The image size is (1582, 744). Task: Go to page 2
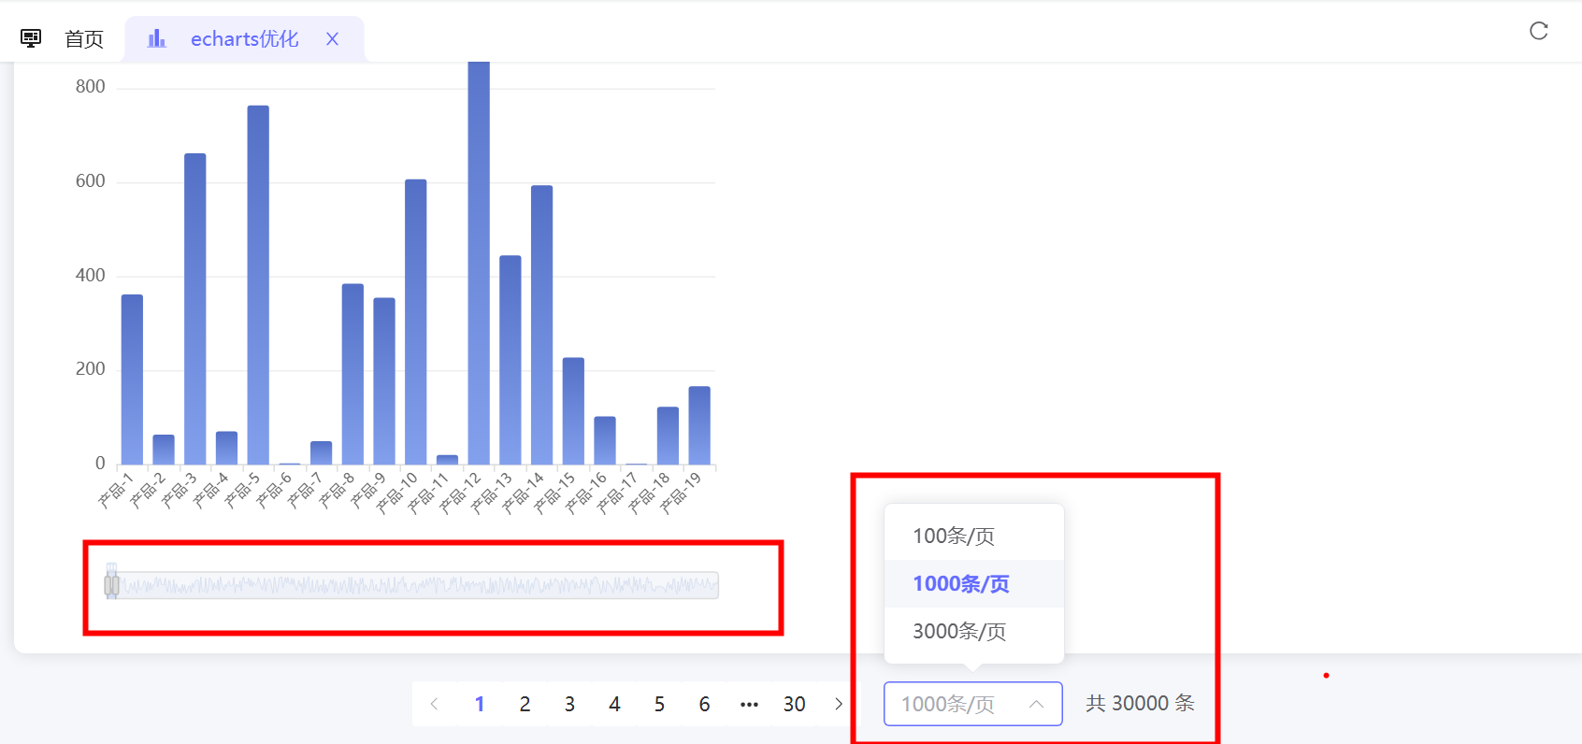(x=525, y=704)
